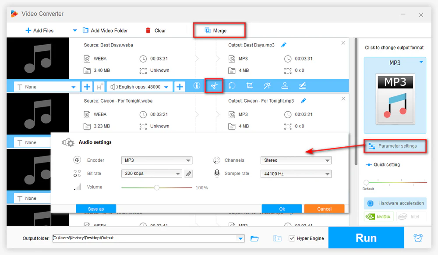
Task: Click the Save as button
Action: [x=96, y=209]
